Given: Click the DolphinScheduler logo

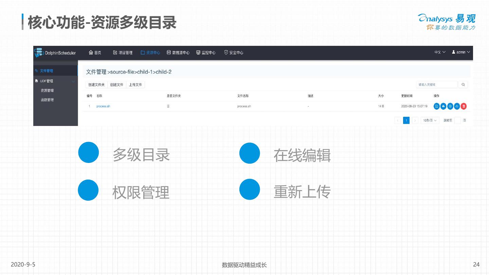Looking at the screenshot, I should [x=55, y=53].
